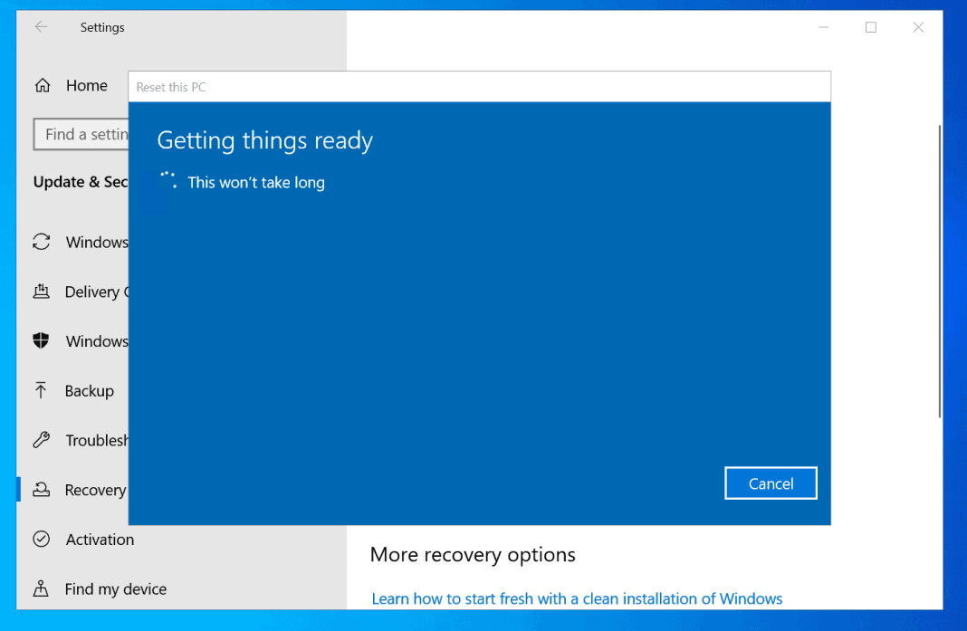967x631 pixels.
Task: Click the Find my device location icon
Action: coord(42,588)
